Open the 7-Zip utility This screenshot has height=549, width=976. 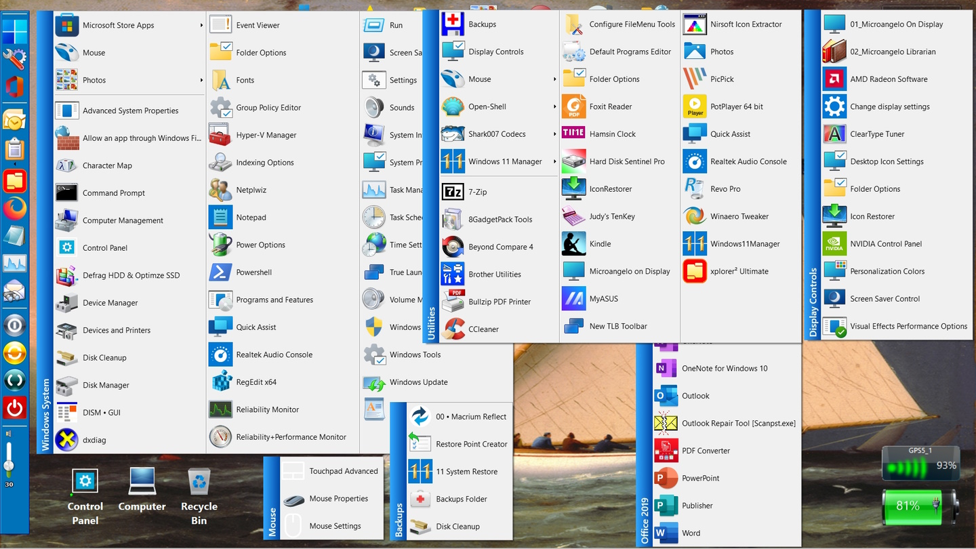coord(477,192)
